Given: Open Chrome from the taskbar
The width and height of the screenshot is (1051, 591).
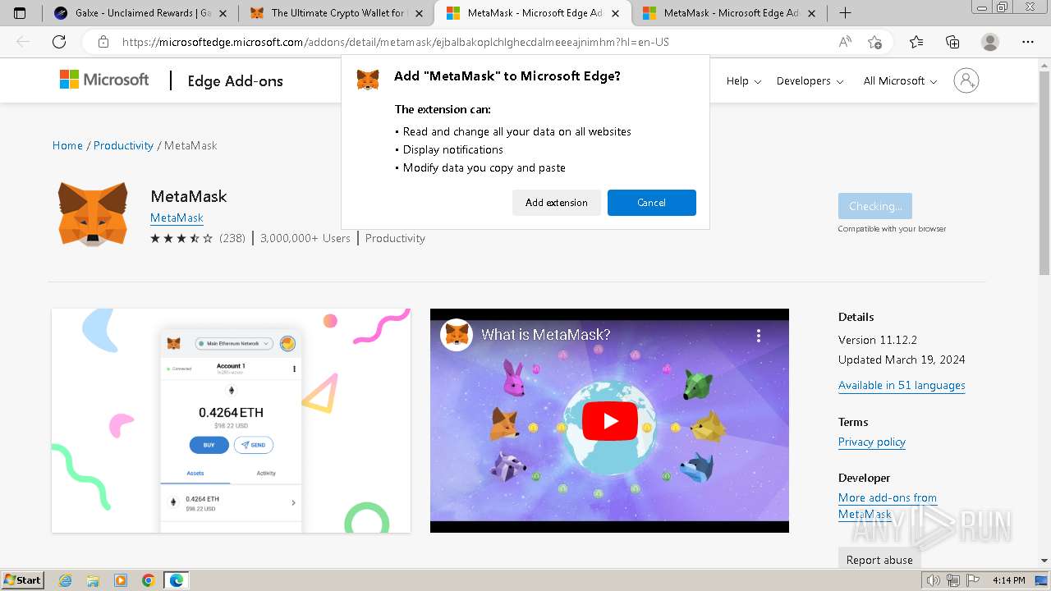Looking at the screenshot, I should 148,580.
